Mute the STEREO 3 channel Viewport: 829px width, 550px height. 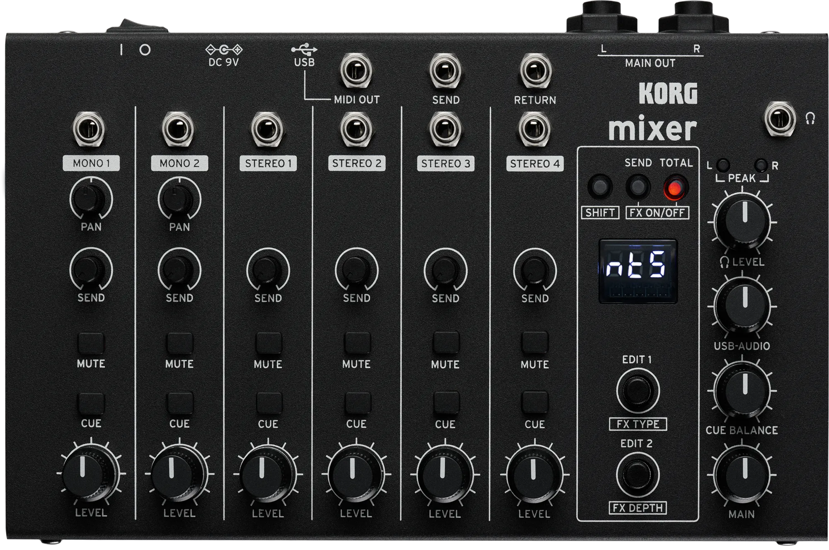pos(446,343)
